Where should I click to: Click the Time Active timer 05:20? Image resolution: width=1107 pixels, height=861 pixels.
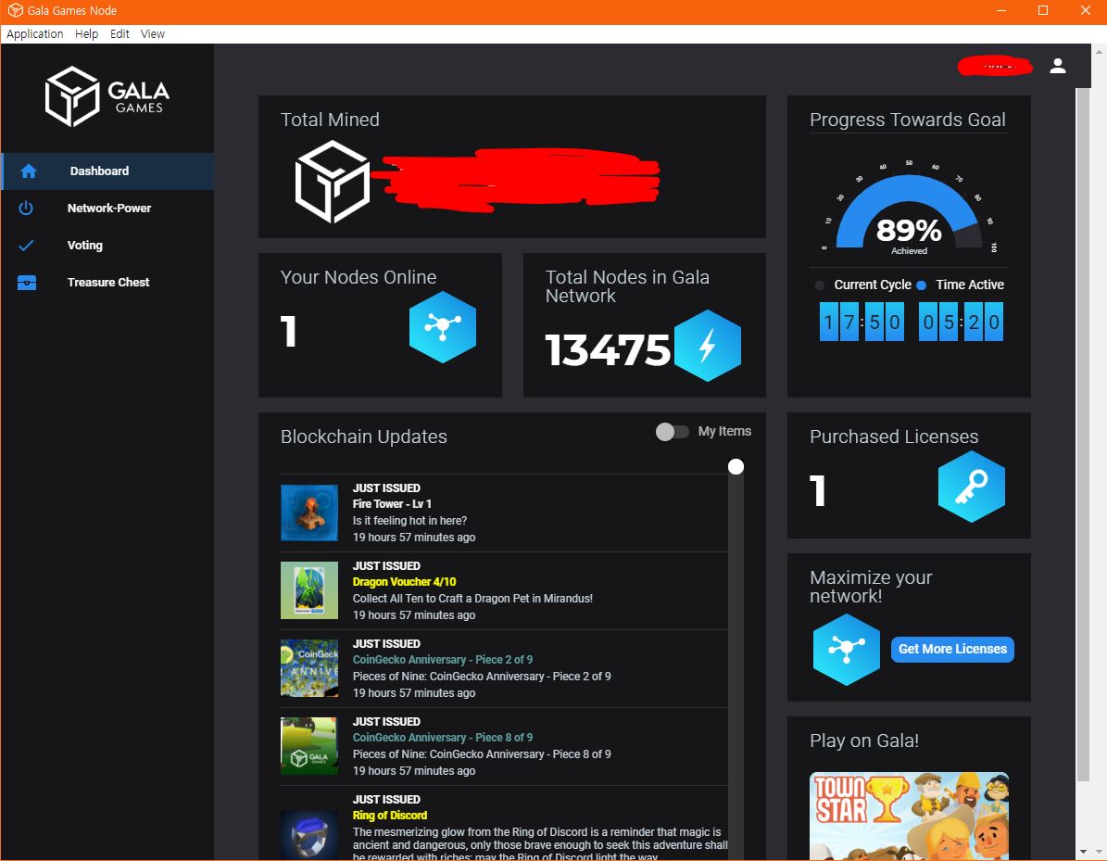coord(961,323)
